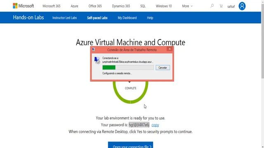The height and width of the screenshot is (148, 264).
Task: Open the Help tab
Action: [x=150, y=18]
